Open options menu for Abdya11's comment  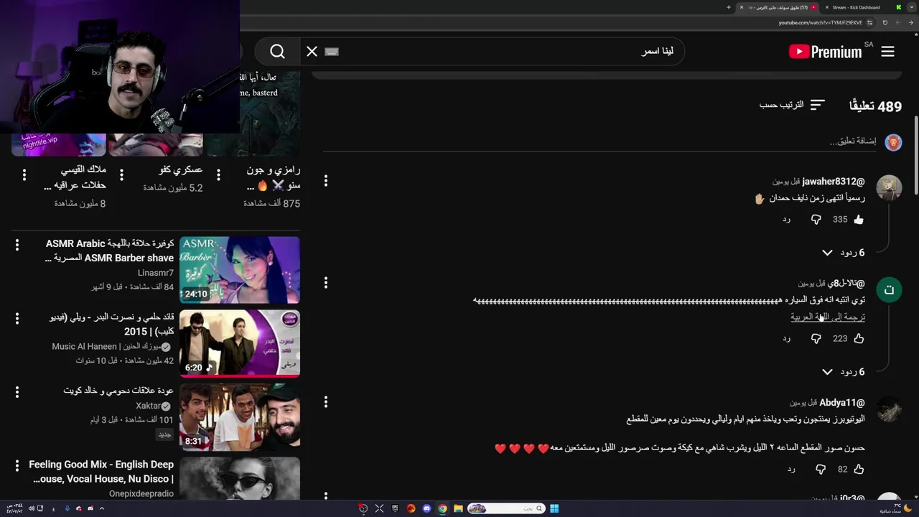click(x=326, y=402)
